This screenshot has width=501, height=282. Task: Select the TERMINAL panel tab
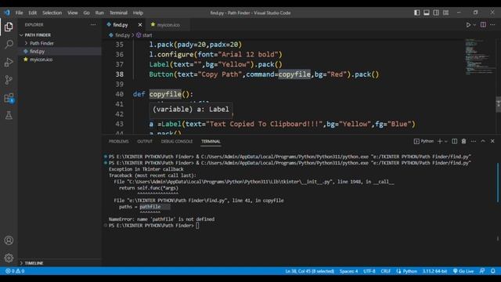pyautogui.click(x=211, y=141)
